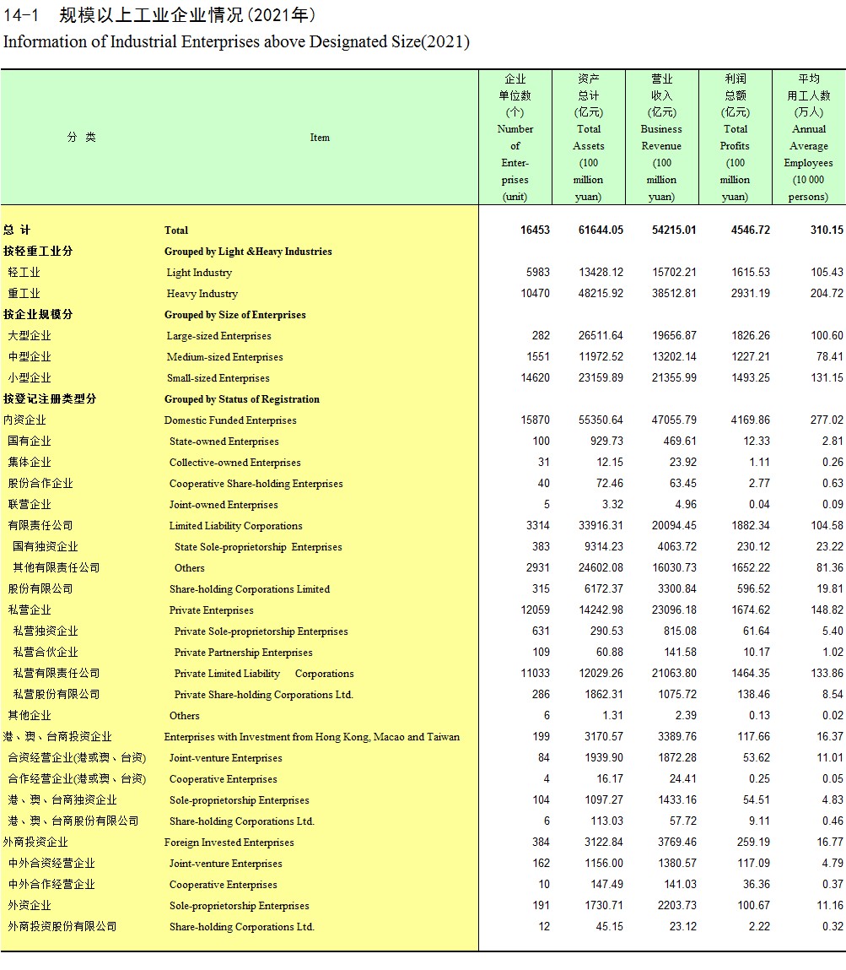Click the "Item" column header
Screen dimensions: 846x970
(x=320, y=138)
